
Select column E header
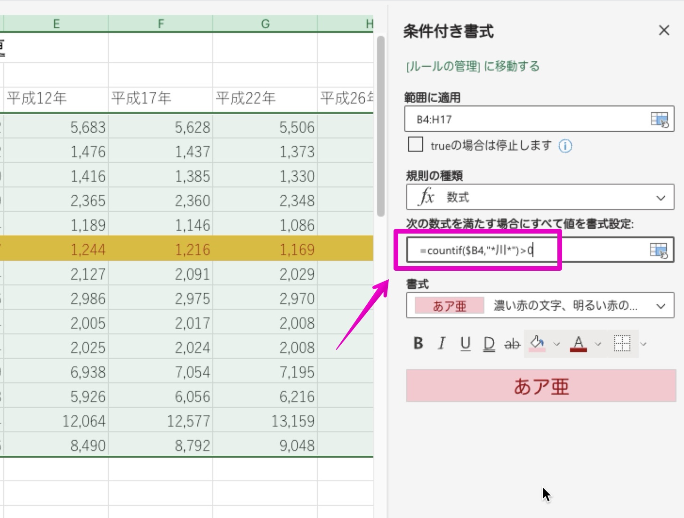pyautogui.click(x=56, y=24)
